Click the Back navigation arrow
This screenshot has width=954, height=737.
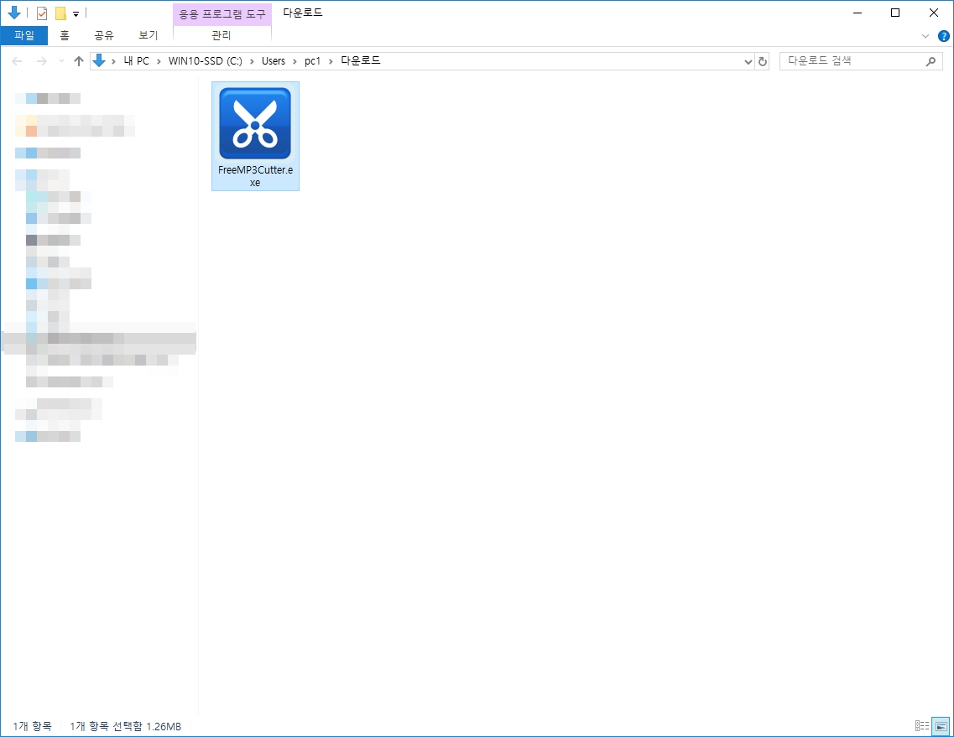click(x=17, y=61)
